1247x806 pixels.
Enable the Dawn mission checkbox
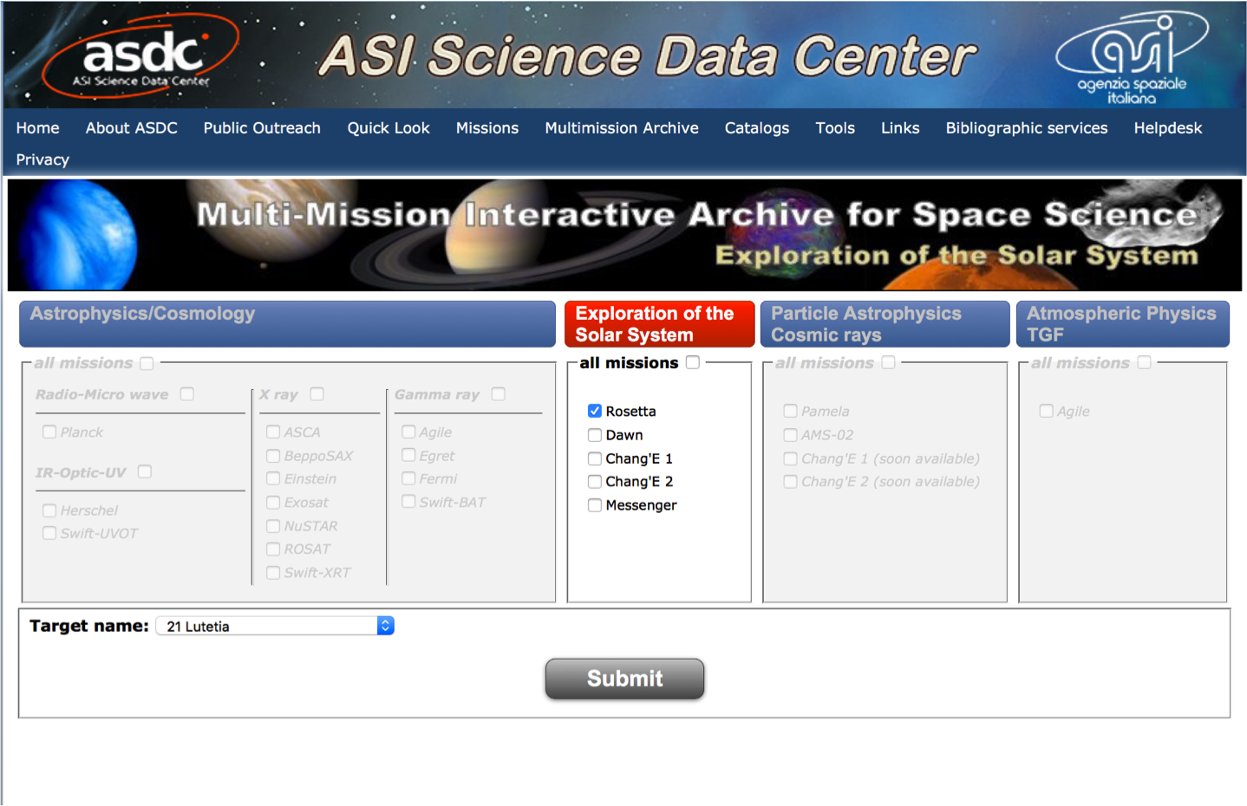tap(595, 435)
